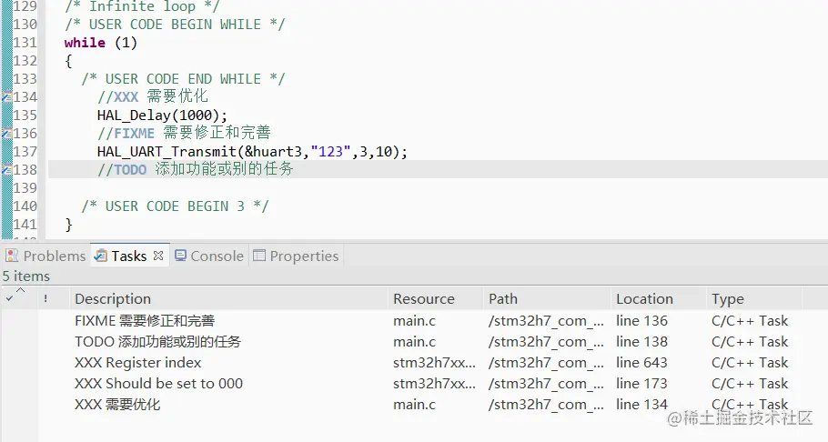Select the XXX 需要优化 task row
The height and width of the screenshot is (442, 828).
coord(414,405)
